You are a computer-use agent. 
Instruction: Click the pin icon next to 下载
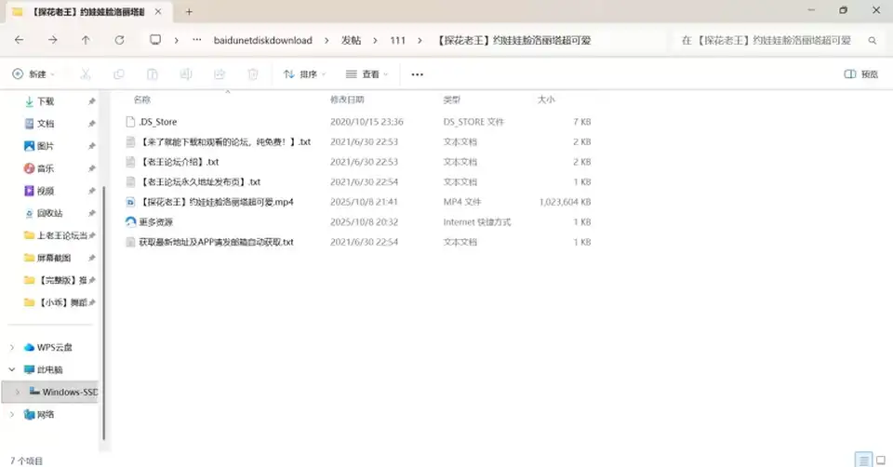click(x=91, y=101)
